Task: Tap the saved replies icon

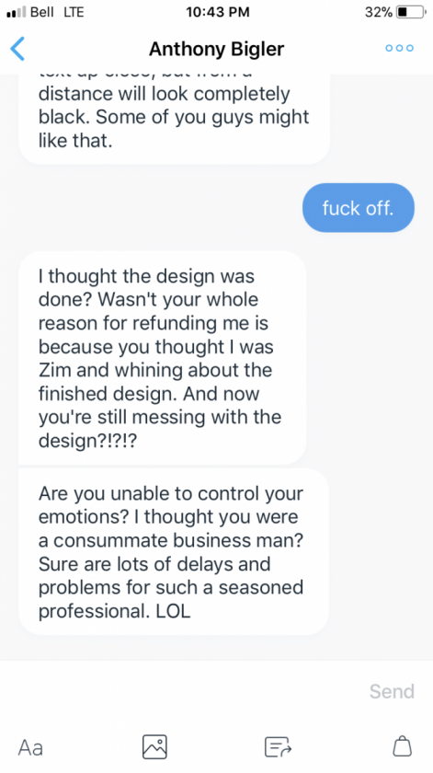Action: [279, 747]
